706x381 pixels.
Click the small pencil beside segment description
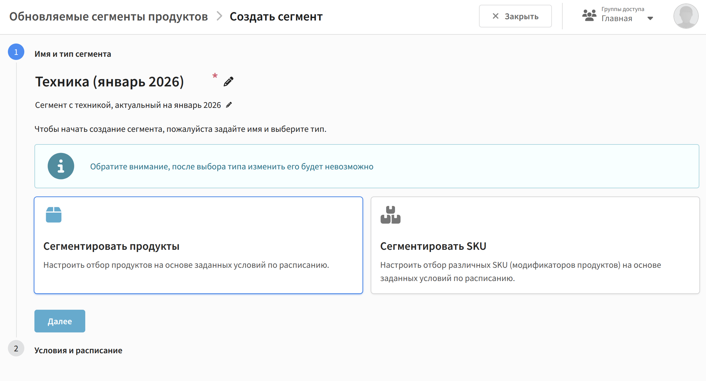(x=229, y=105)
